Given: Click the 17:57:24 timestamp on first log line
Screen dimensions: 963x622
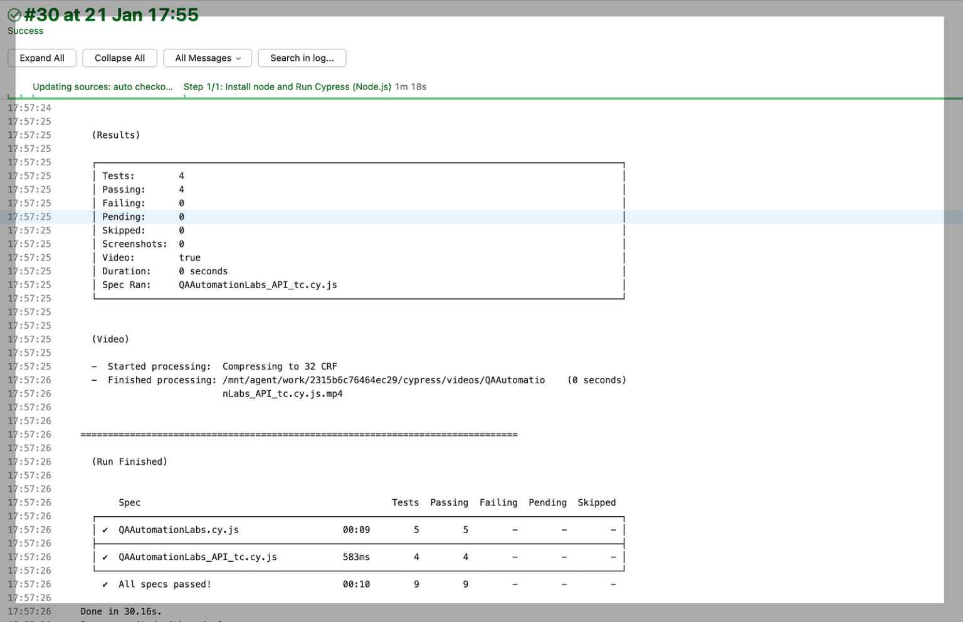Looking at the screenshot, I should [29, 108].
